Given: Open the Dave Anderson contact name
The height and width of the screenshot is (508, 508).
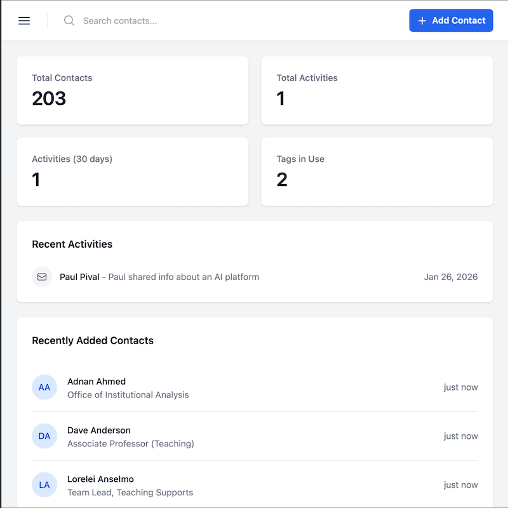Looking at the screenshot, I should [99, 431].
